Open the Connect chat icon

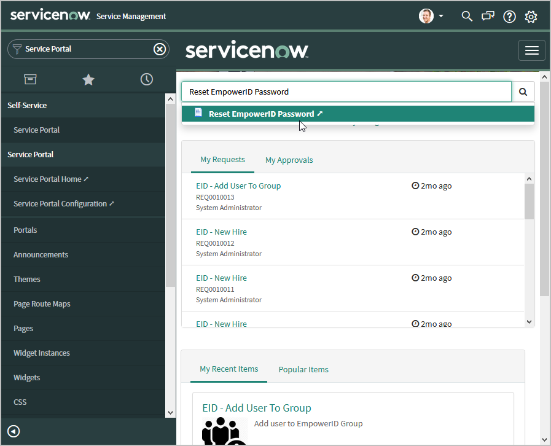488,17
